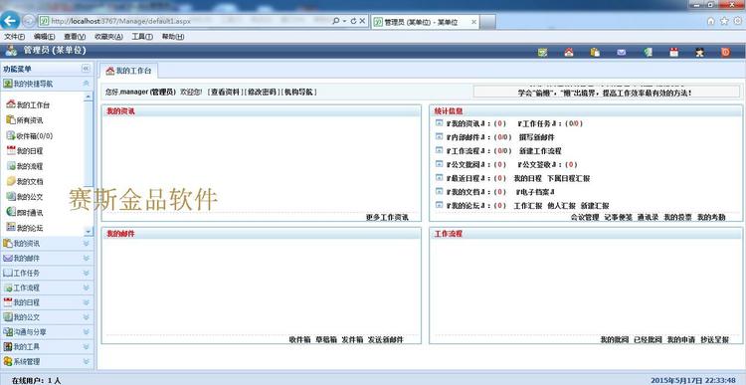Expand the 我的工具 accordion panel in sidebar
Image resolution: width=746 pixels, height=385 pixels.
(x=47, y=346)
